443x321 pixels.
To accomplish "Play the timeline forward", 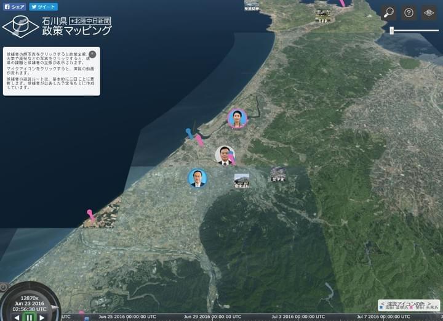I will pos(42,317).
